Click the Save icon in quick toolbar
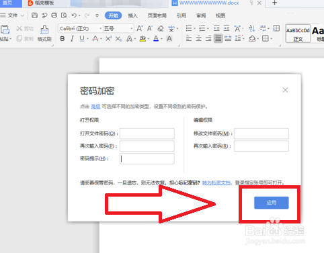The width and height of the screenshot is (324, 253). pyautogui.click(x=34, y=15)
